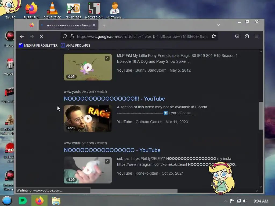Play the KonekoKitten 4:09 video thumbnail
The image size is (275, 206).
(88, 170)
